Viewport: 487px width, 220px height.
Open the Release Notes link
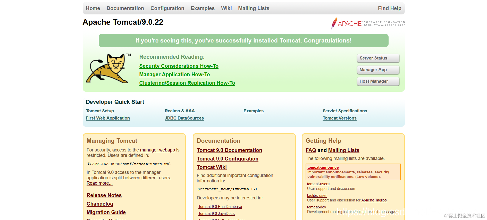click(x=104, y=195)
